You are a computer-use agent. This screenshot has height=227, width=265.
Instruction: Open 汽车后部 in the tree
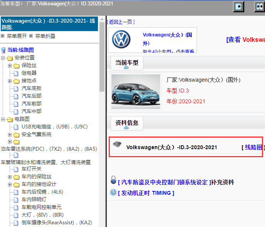click(31, 96)
